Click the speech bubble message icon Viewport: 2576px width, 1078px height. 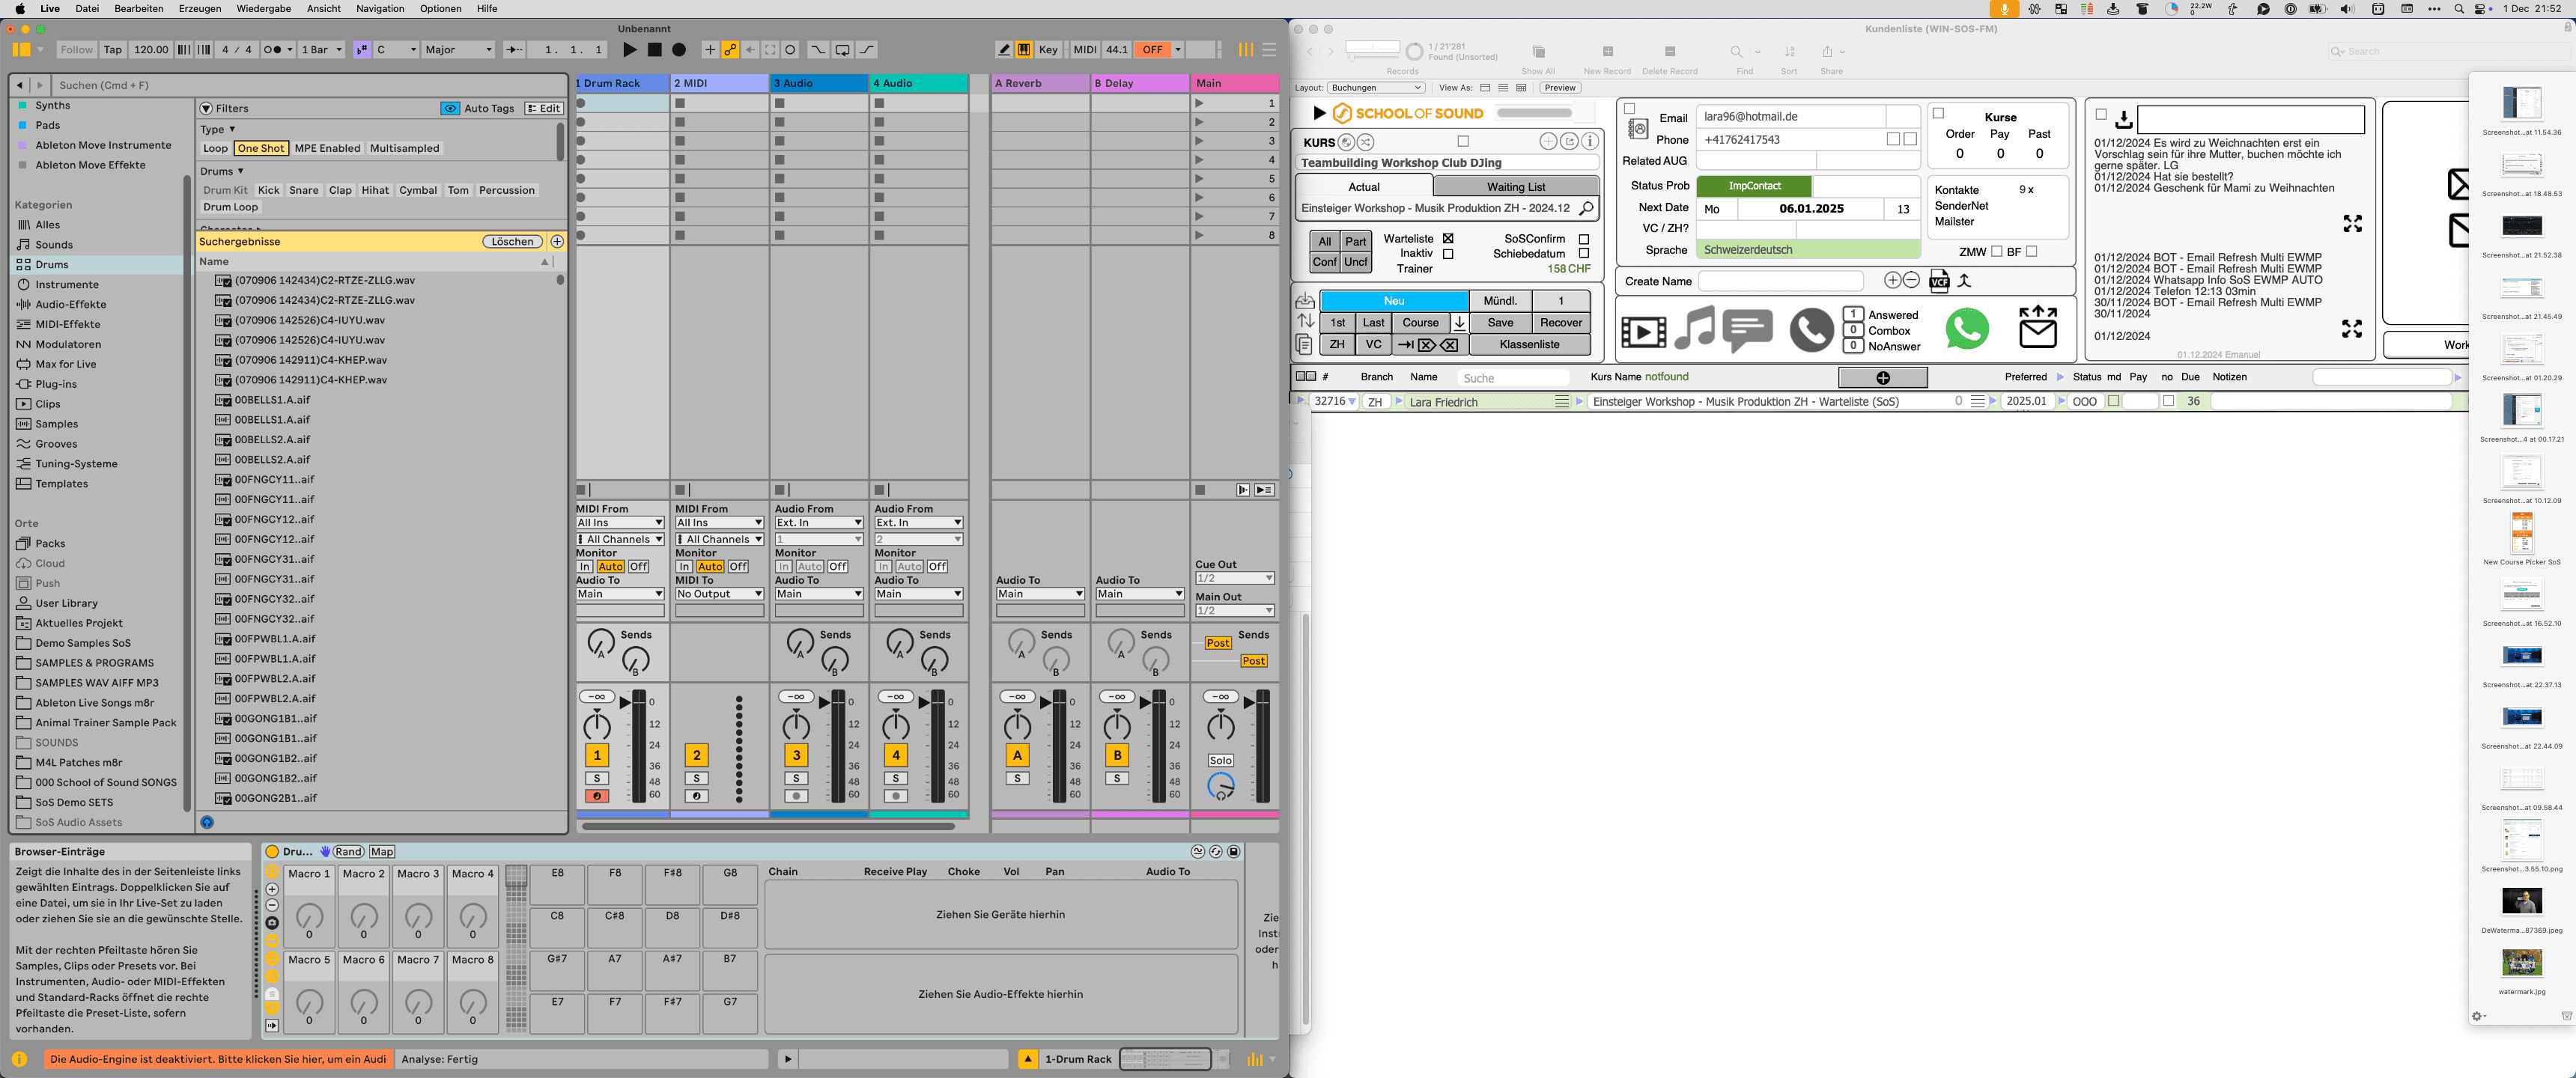(x=1748, y=331)
